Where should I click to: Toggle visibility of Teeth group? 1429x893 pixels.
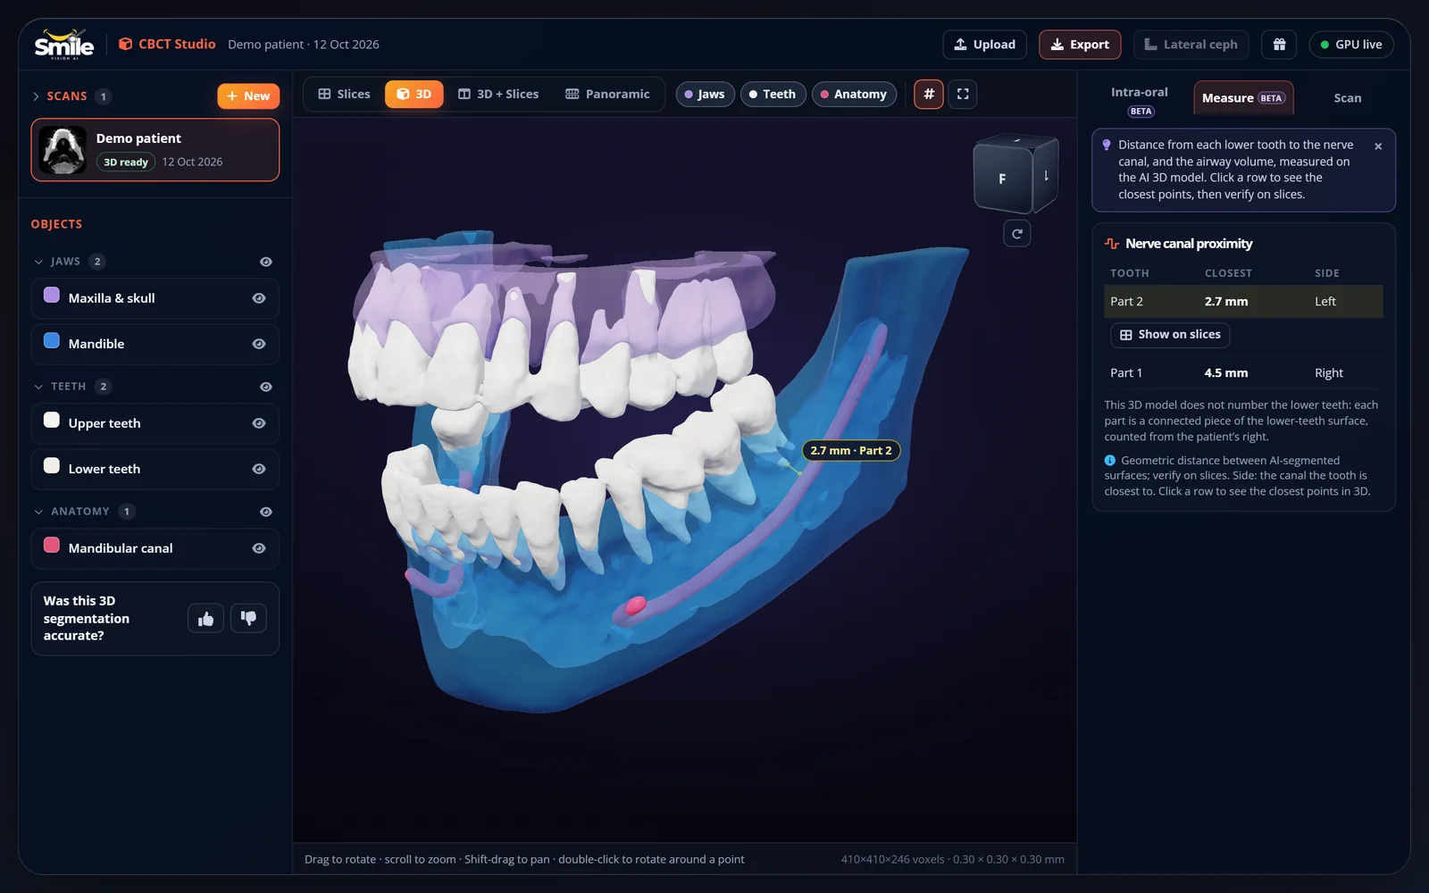click(x=265, y=387)
